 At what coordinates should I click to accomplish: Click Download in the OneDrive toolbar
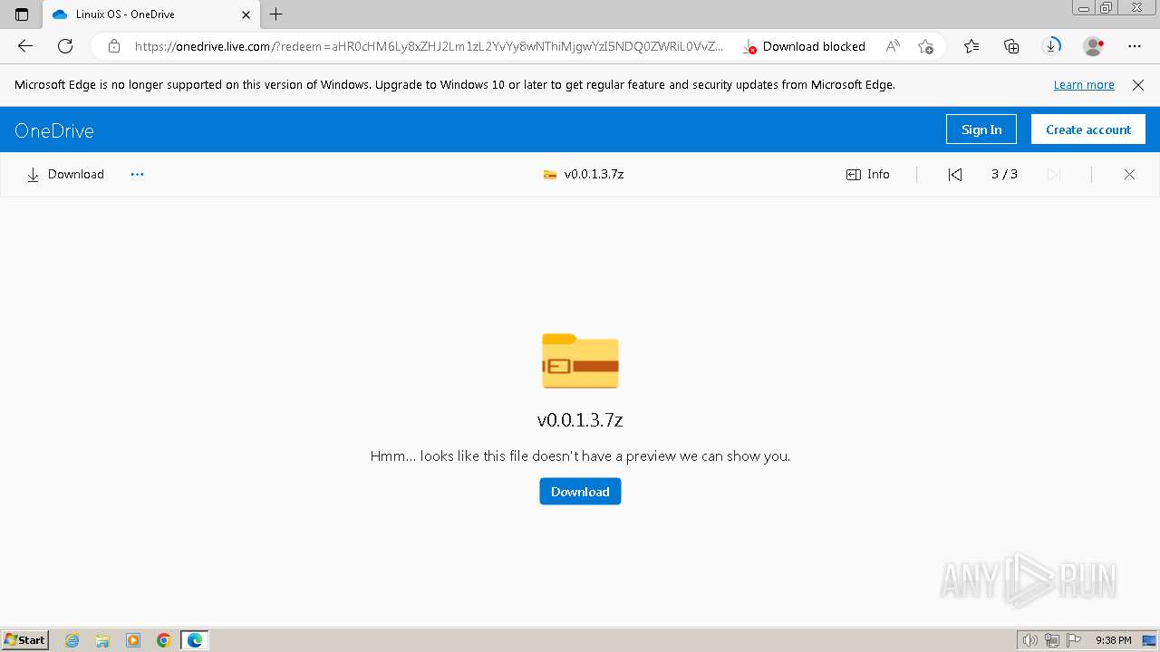coord(65,174)
